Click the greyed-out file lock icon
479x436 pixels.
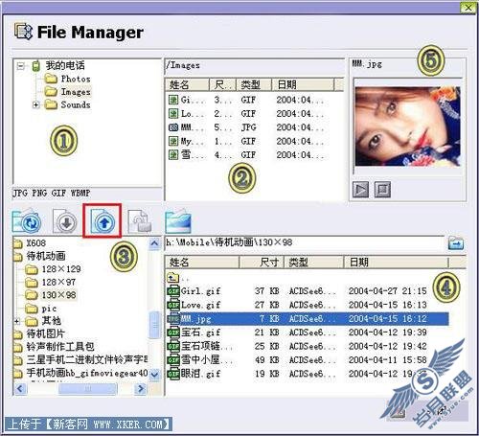coord(140,221)
